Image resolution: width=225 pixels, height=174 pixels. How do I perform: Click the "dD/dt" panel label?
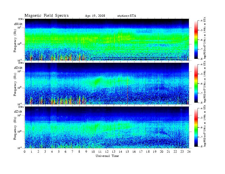coord(18,68)
